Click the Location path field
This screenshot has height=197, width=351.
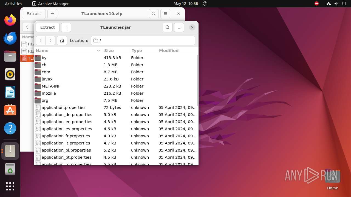click(143, 40)
